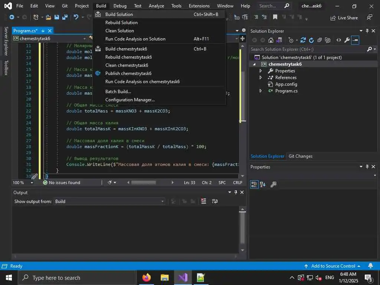Click the No issues found indicator

(62, 183)
